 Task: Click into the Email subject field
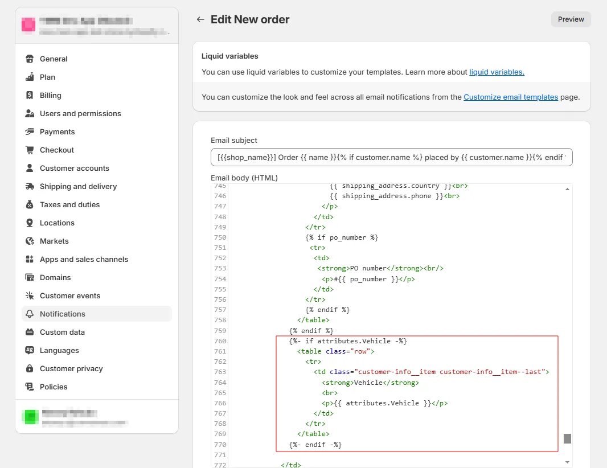click(391, 157)
